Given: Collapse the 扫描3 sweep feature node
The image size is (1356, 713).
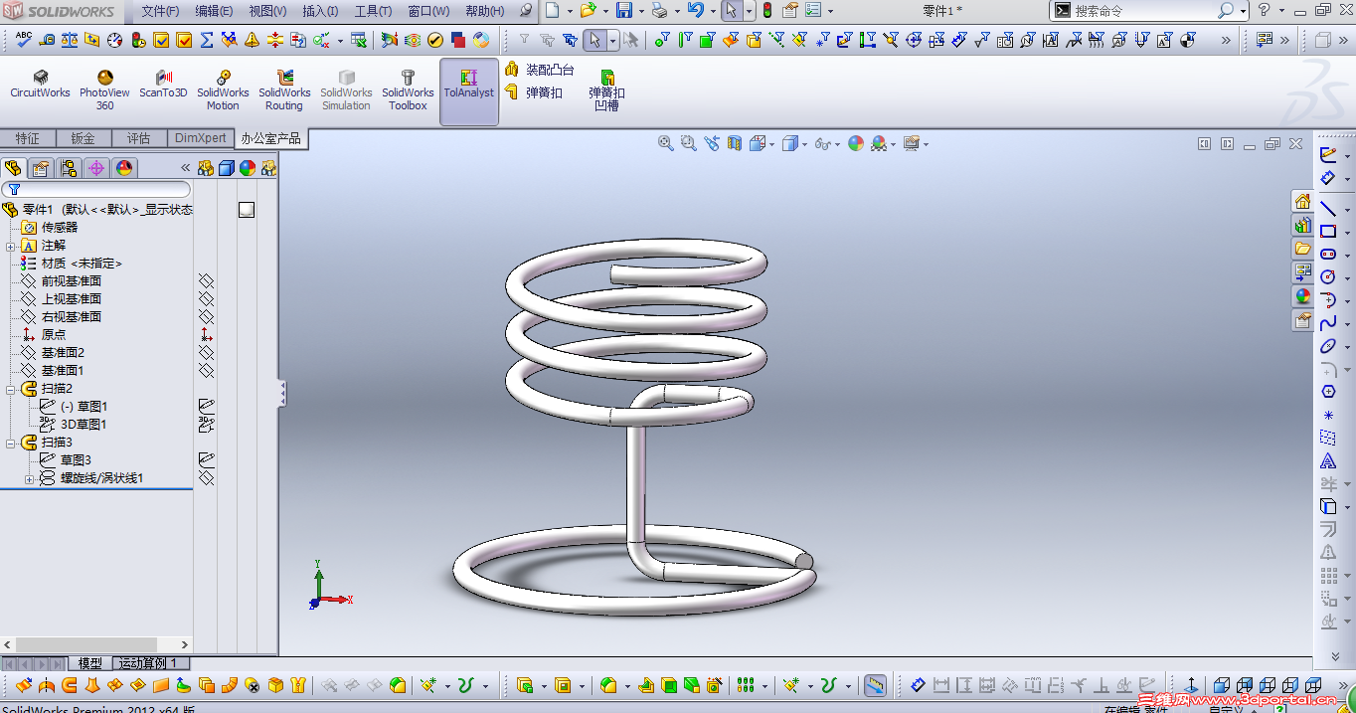Looking at the screenshot, I should pos(11,443).
